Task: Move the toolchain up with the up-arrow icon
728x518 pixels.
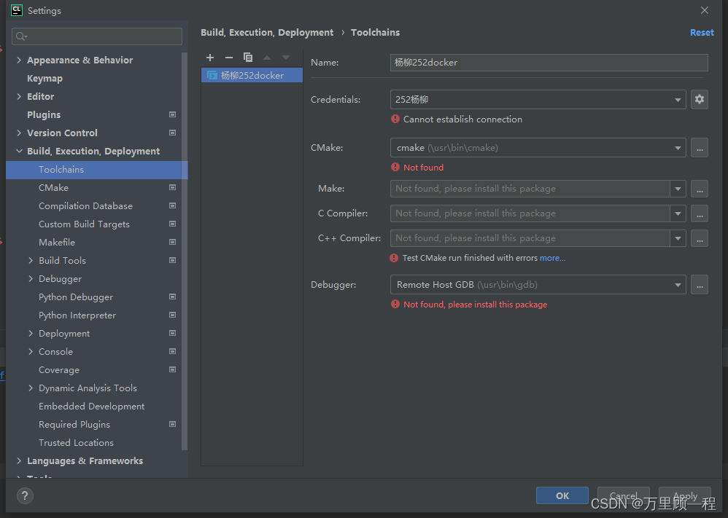Action: tap(266, 58)
